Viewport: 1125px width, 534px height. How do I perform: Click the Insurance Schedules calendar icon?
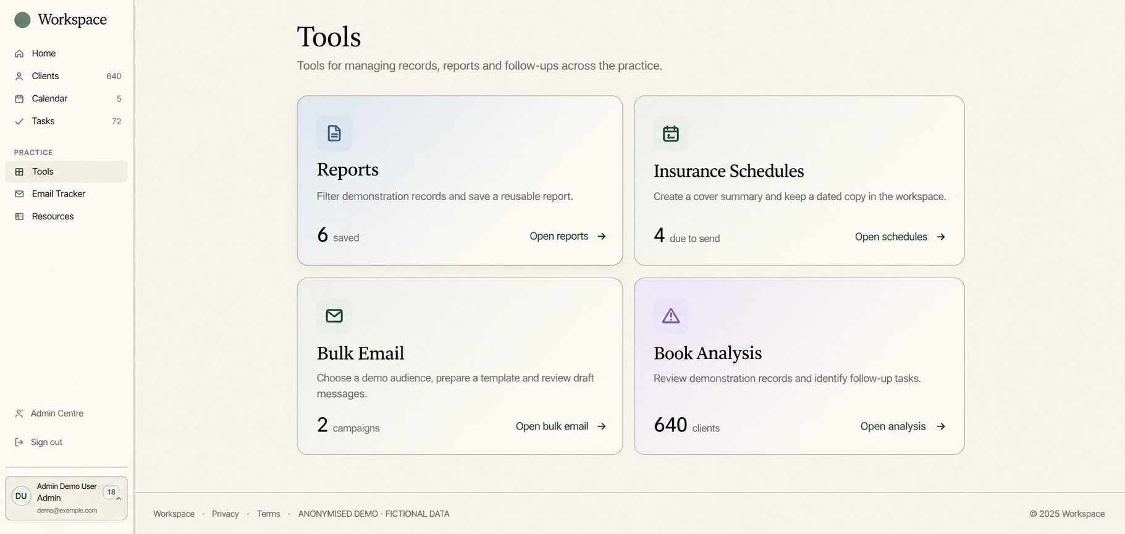[671, 133]
